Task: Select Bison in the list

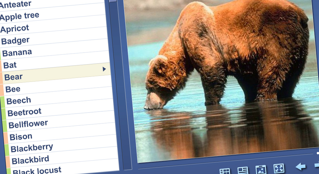Action: tap(21, 137)
